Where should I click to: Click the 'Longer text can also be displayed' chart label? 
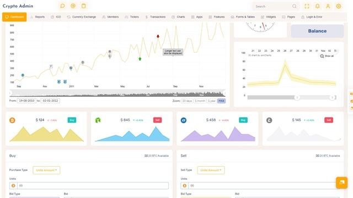[173, 52]
